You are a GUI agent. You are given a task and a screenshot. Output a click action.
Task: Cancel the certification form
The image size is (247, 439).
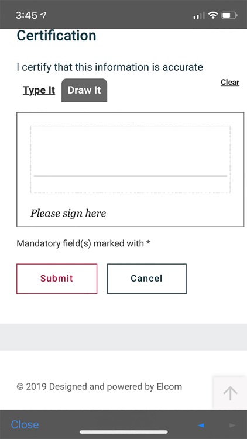147,279
